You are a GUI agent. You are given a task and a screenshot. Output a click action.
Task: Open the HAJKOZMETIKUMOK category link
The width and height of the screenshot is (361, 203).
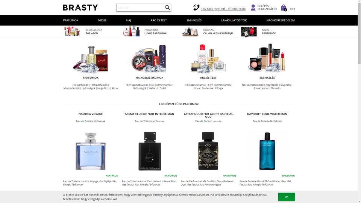point(149,77)
